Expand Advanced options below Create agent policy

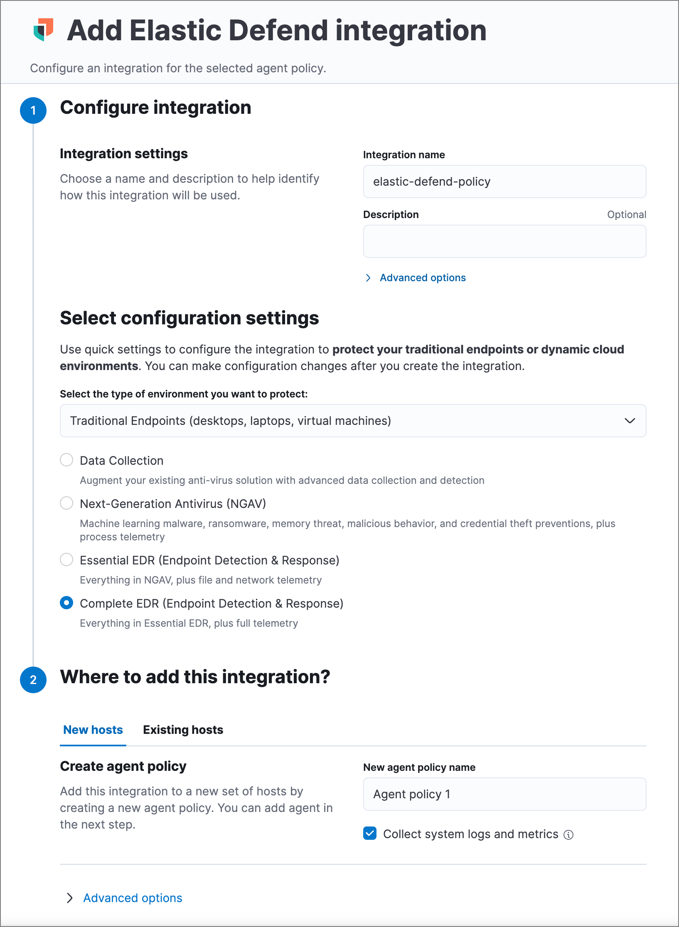pos(132,898)
